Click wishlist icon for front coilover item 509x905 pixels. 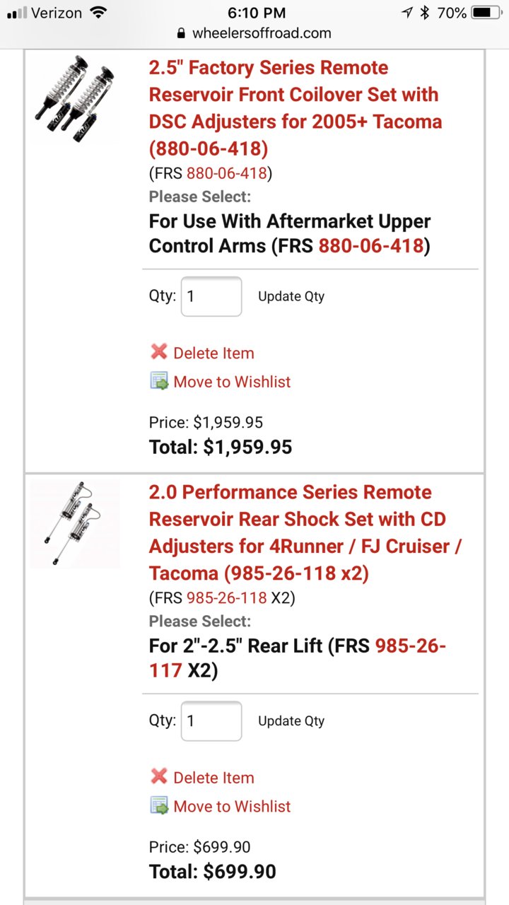tap(159, 381)
